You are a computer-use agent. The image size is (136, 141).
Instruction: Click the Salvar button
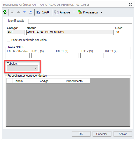click(123, 134)
